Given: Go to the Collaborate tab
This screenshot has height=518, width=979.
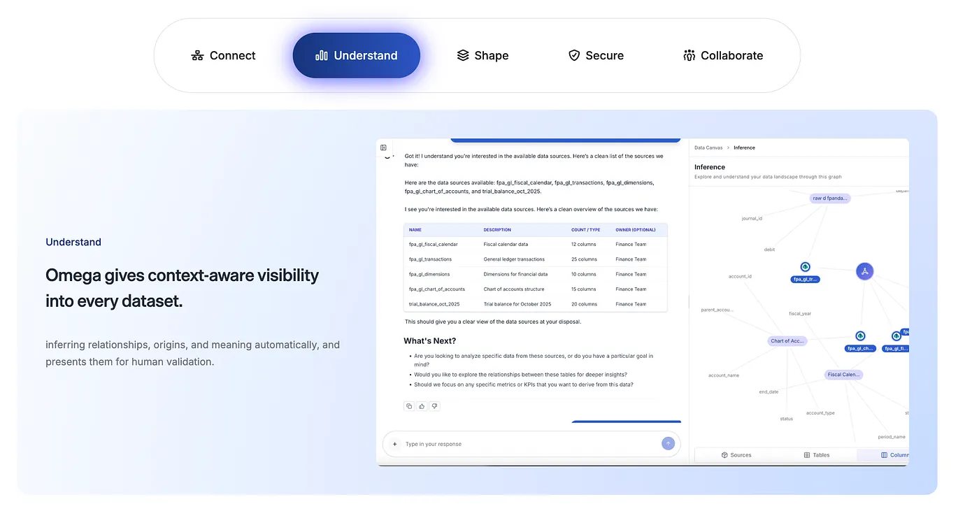Looking at the screenshot, I should click(723, 56).
